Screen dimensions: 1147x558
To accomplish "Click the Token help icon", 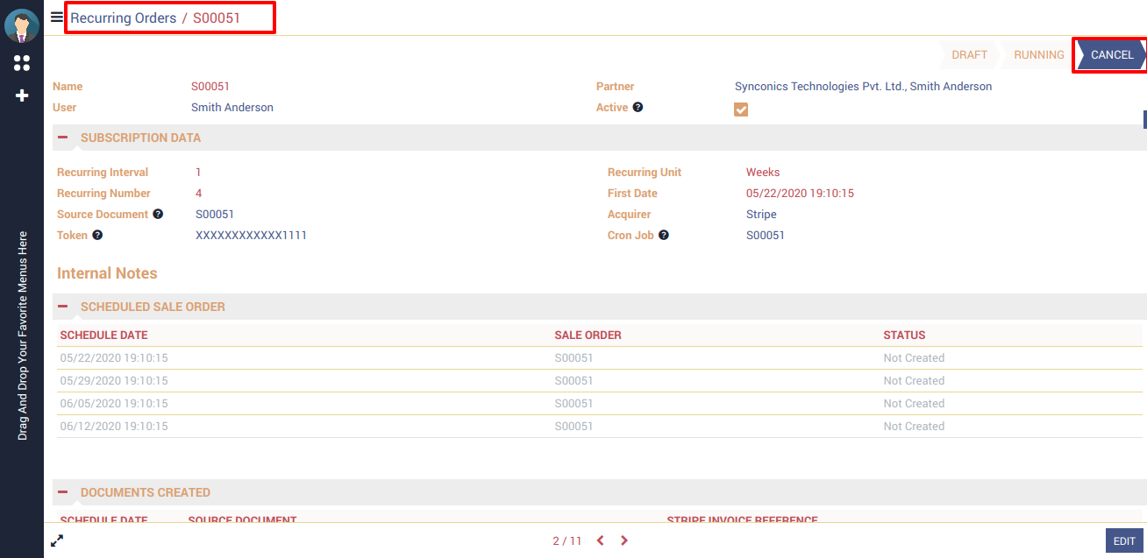I will (x=97, y=235).
